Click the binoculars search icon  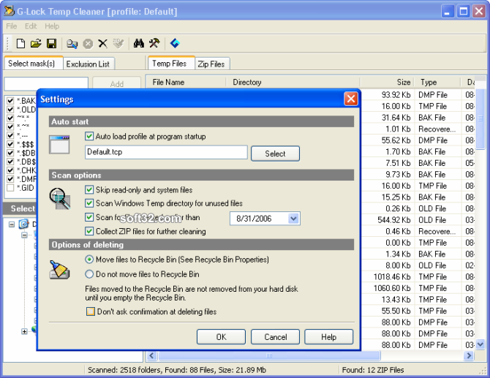tap(138, 44)
